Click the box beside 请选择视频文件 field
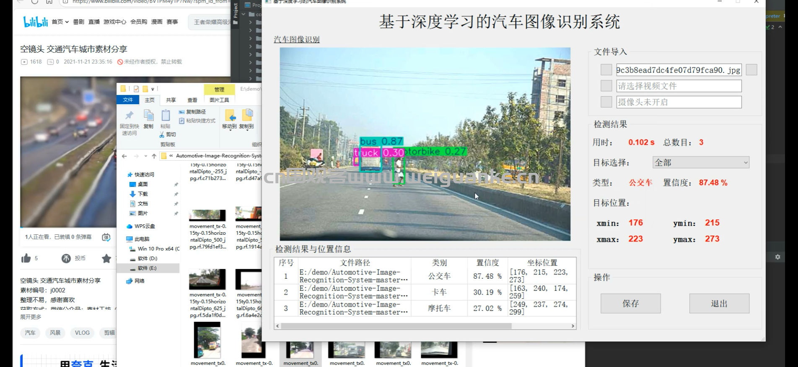798x367 pixels. tap(606, 86)
